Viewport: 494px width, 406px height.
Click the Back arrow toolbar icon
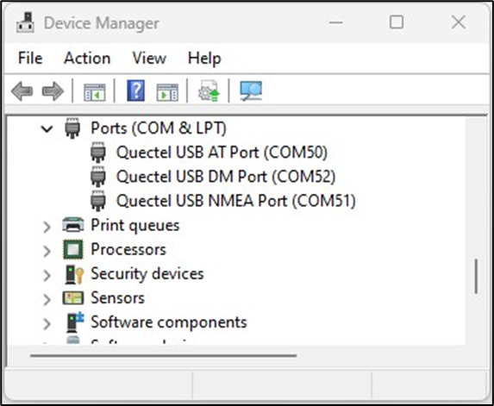22,91
